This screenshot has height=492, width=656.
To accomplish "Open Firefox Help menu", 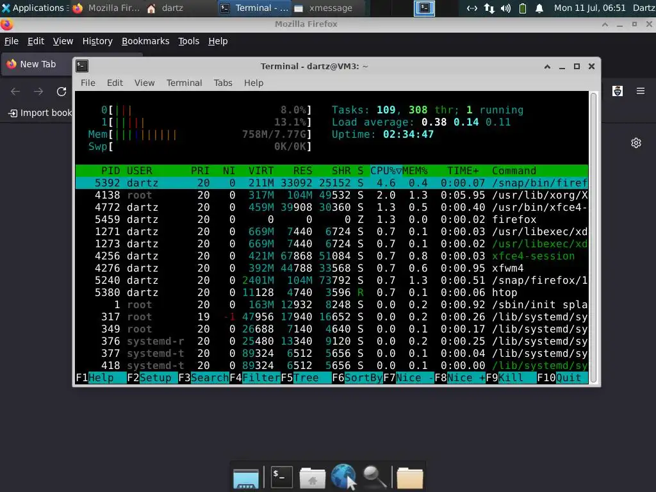I will (x=218, y=41).
